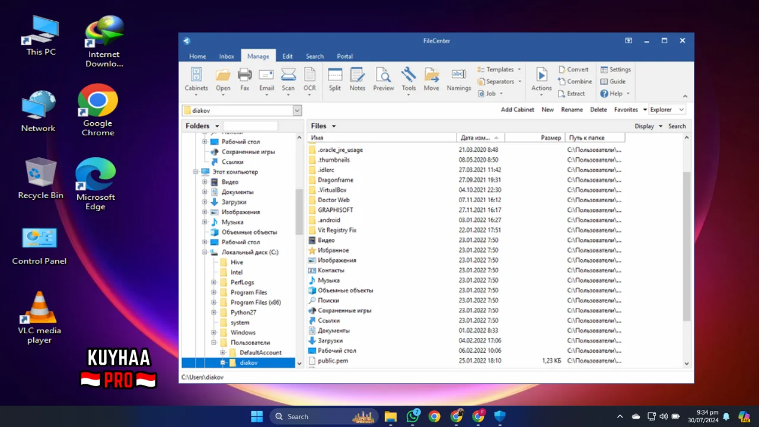This screenshot has height=427, width=759.
Task: Open the Favorites dropdown
Action: pos(645,110)
